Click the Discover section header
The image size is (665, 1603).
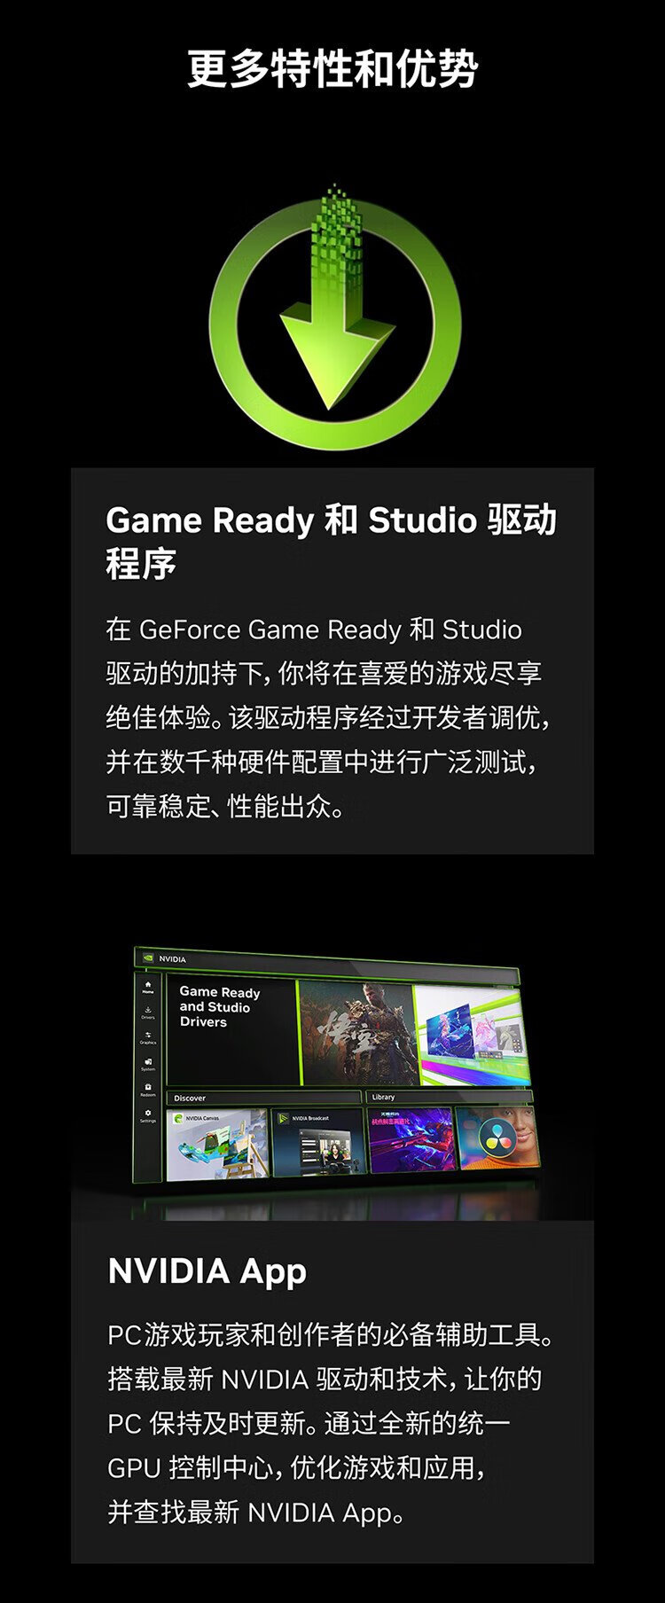tap(190, 1098)
